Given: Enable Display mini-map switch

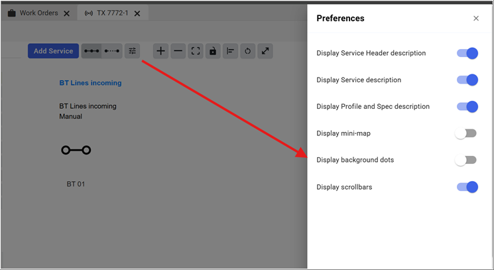Looking at the screenshot, I should [x=465, y=133].
